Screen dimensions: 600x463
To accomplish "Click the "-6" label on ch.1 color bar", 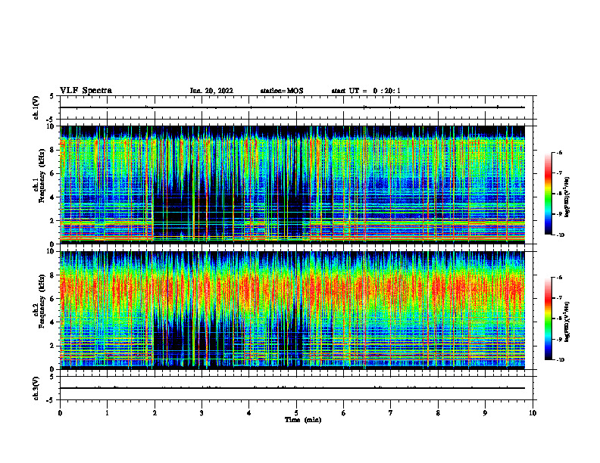I will click(559, 152).
